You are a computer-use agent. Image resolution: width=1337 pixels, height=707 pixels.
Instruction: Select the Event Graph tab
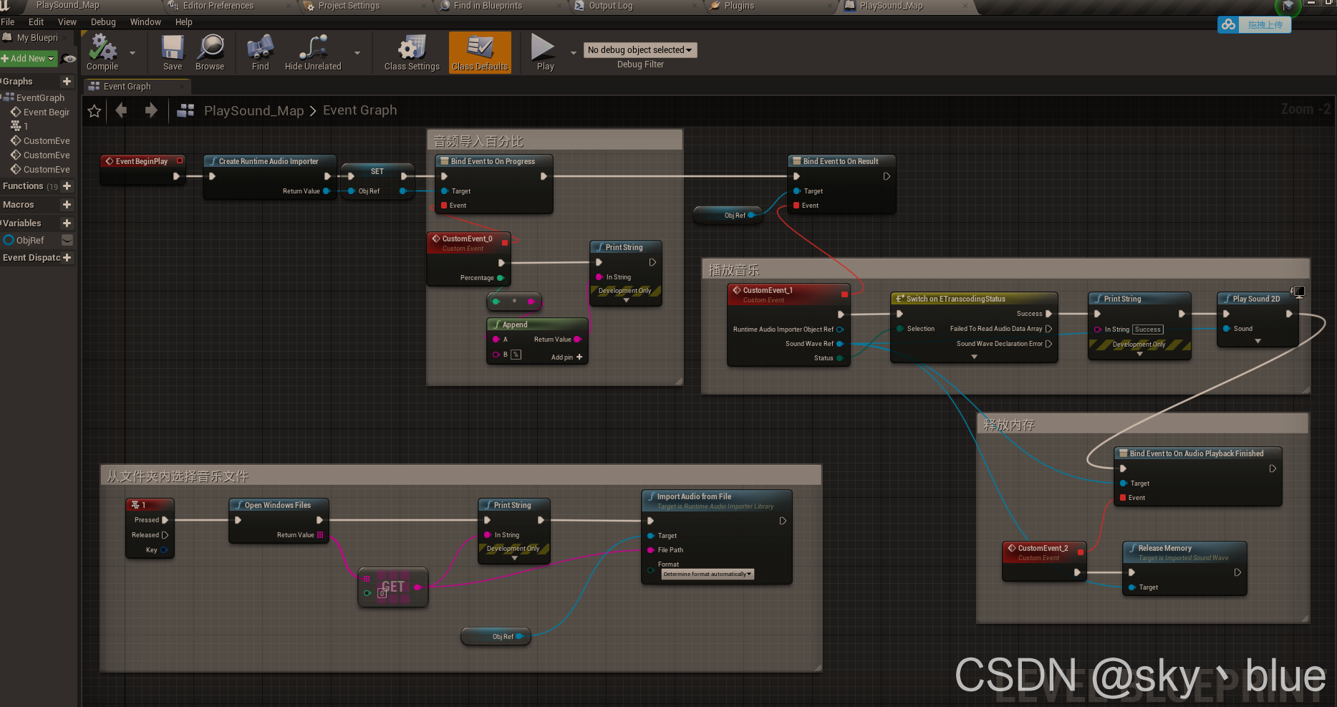(x=126, y=86)
